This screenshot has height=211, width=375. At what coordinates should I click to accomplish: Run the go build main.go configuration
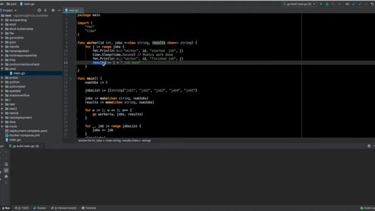tap(321, 4)
